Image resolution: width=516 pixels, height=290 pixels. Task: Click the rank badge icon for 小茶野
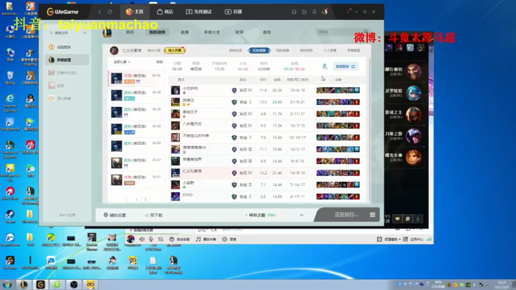(x=234, y=185)
